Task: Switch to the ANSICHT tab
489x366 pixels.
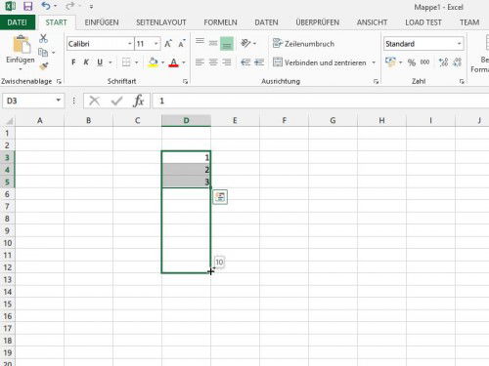Action: coord(372,22)
